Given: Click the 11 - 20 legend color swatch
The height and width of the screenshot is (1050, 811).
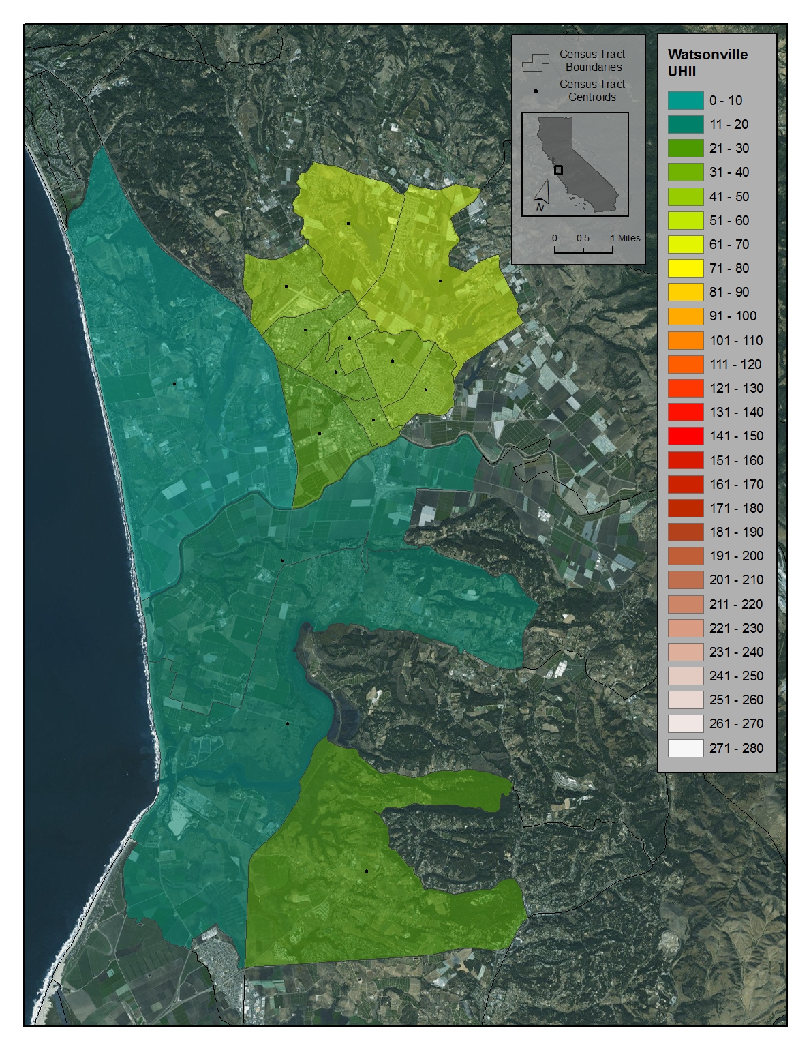Looking at the screenshot, I should click(x=685, y=124).
